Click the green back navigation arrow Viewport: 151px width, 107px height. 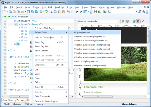coord(5,16)
